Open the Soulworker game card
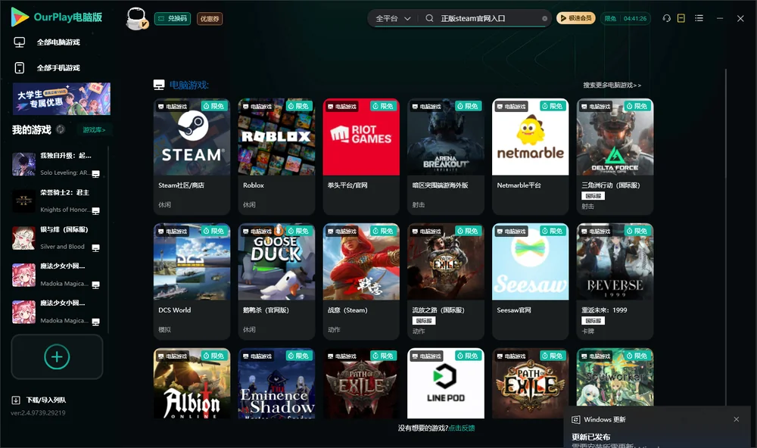The image size is (757, 448). click(615, 378)
